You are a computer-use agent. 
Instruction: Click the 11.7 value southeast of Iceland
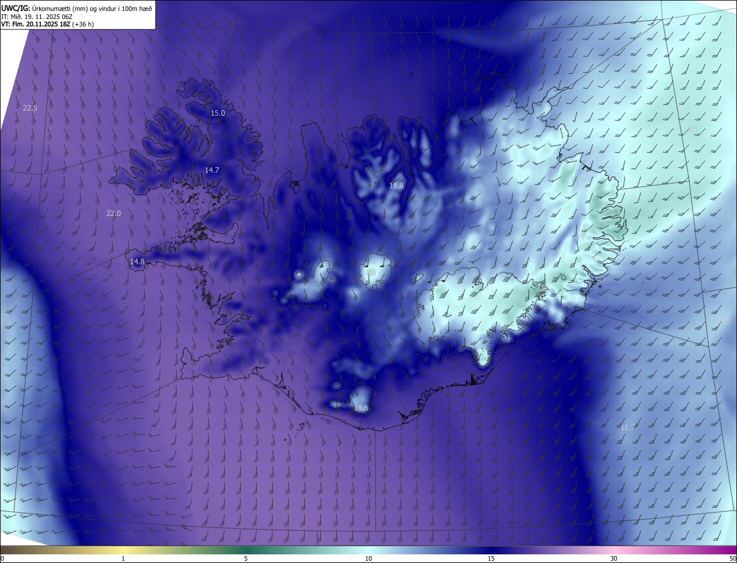coord(628,428)
